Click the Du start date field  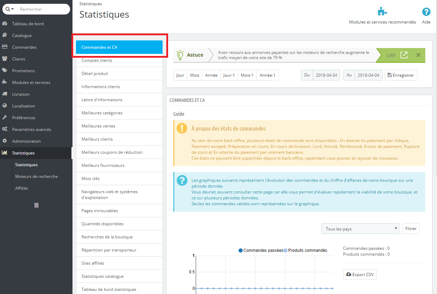pyautogui.click(x=326, y=75)
